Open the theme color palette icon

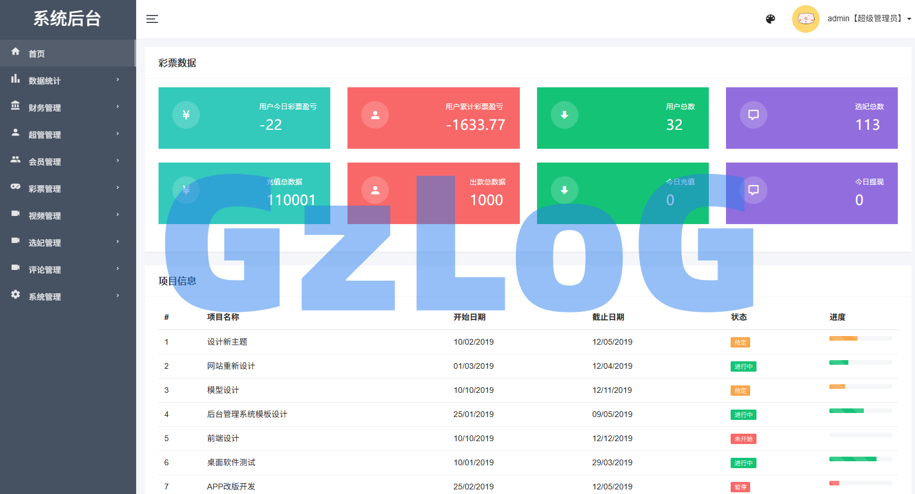[x=770, y=19]
